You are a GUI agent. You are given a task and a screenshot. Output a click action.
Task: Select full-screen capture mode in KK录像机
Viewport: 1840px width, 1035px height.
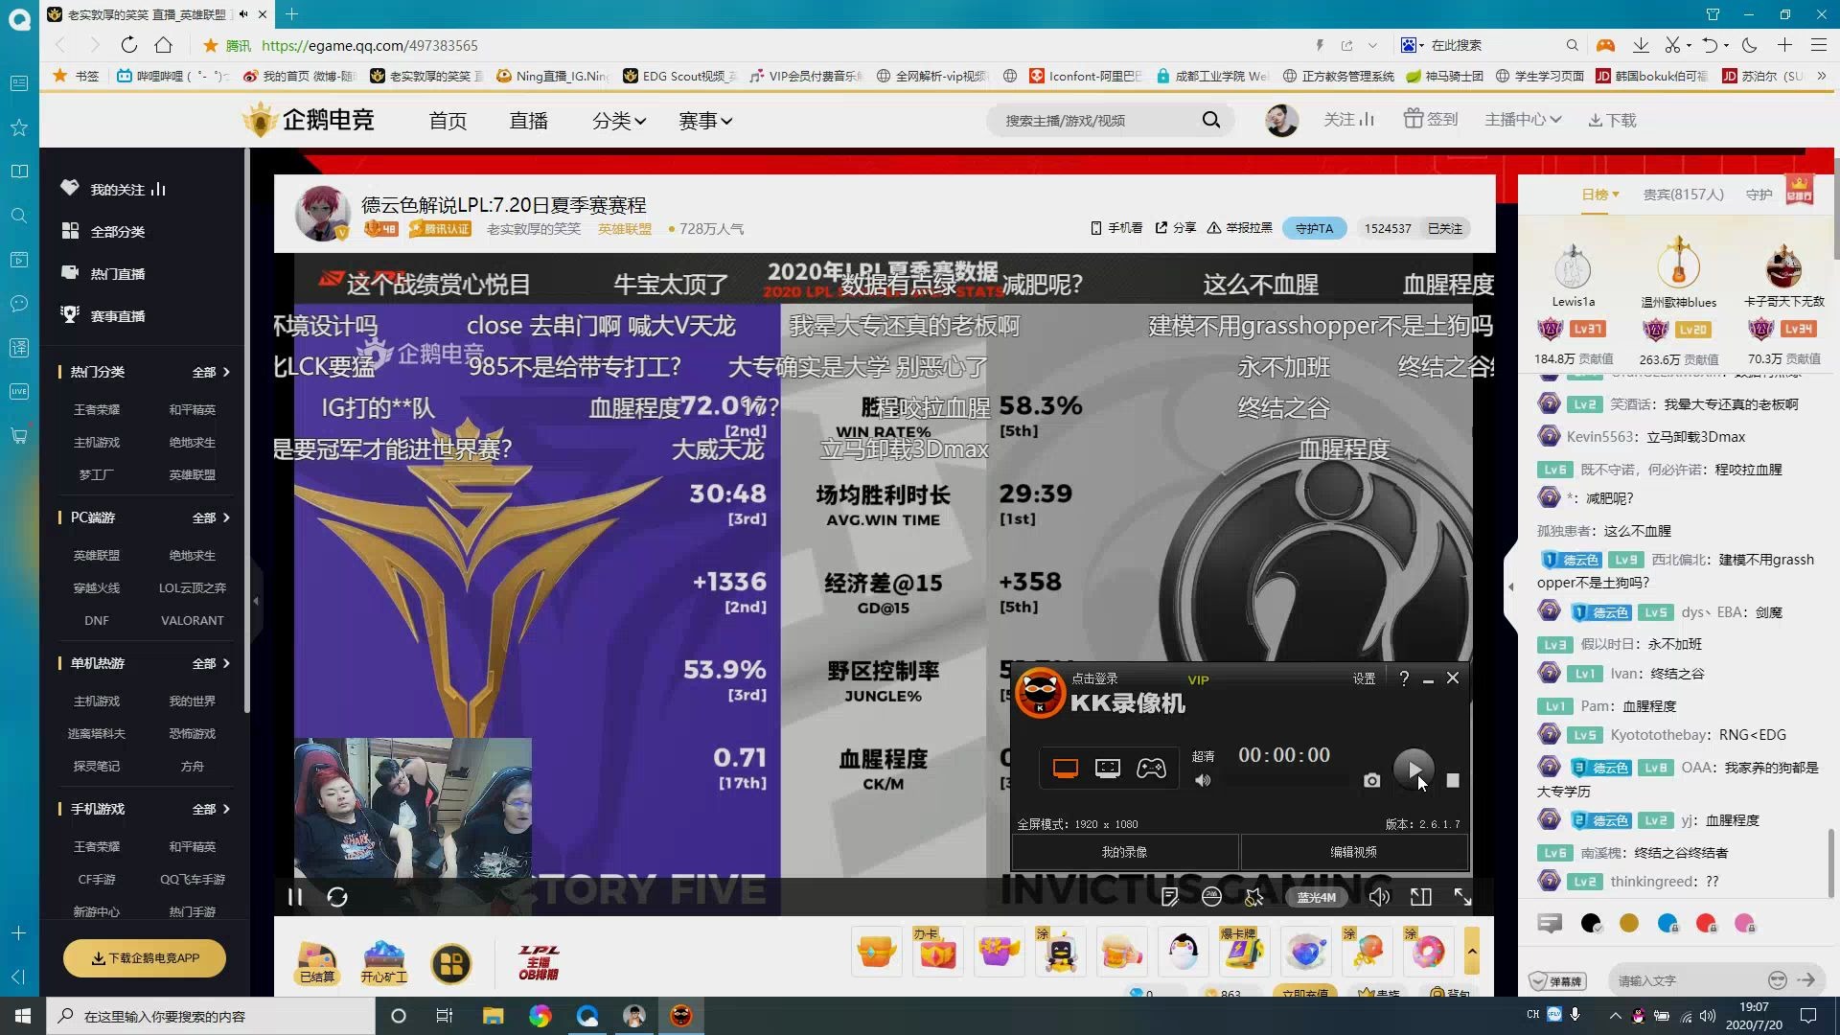(1066, 769)
